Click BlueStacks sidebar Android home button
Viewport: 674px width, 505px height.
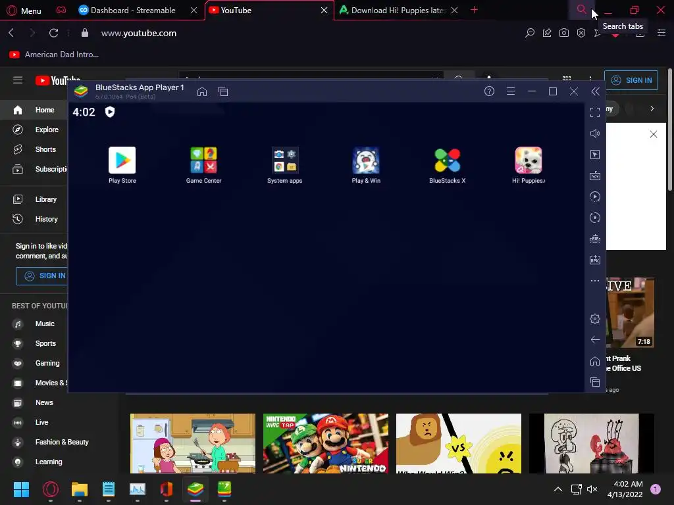coord(595,361)
